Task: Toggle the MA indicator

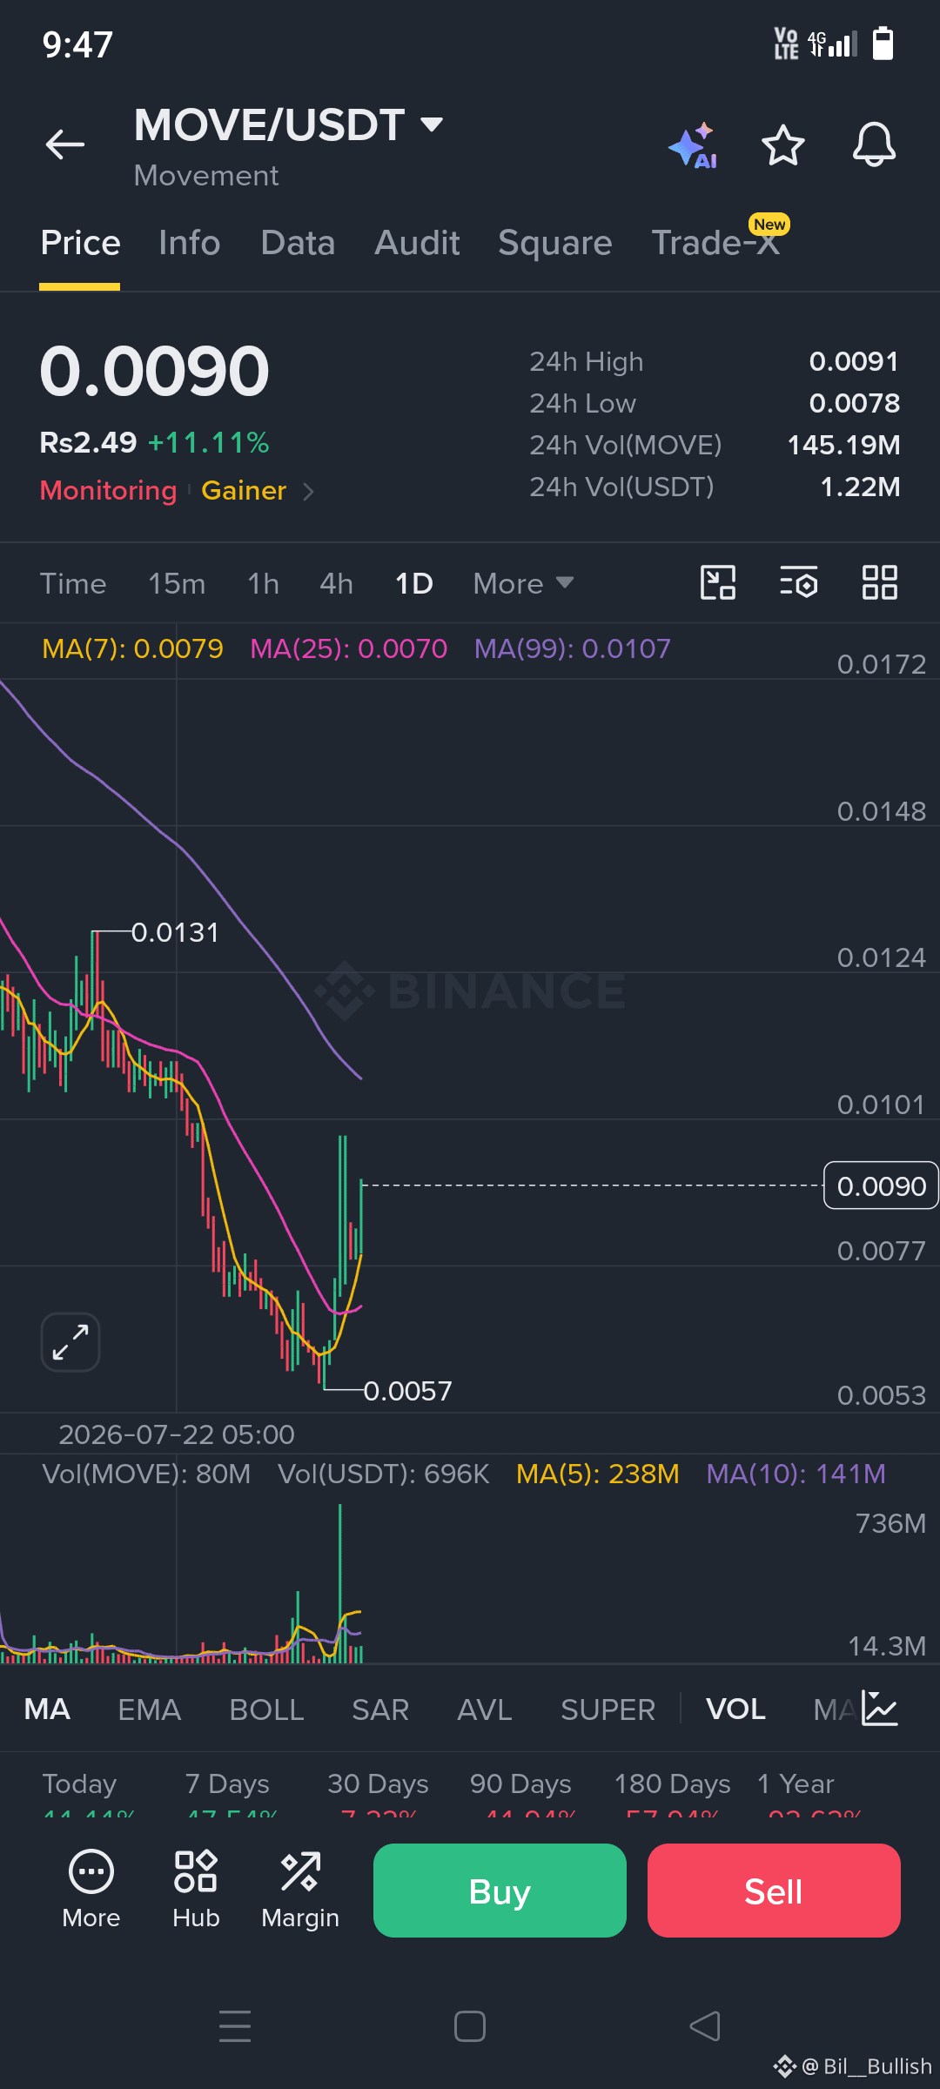Action: click(x=47, y=1709)
